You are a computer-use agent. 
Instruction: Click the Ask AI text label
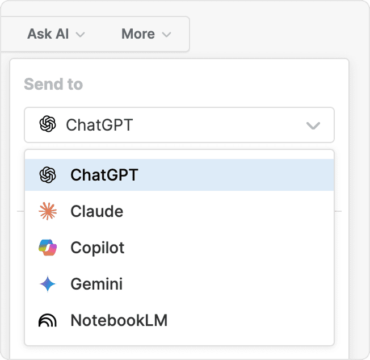click(48, 34)
